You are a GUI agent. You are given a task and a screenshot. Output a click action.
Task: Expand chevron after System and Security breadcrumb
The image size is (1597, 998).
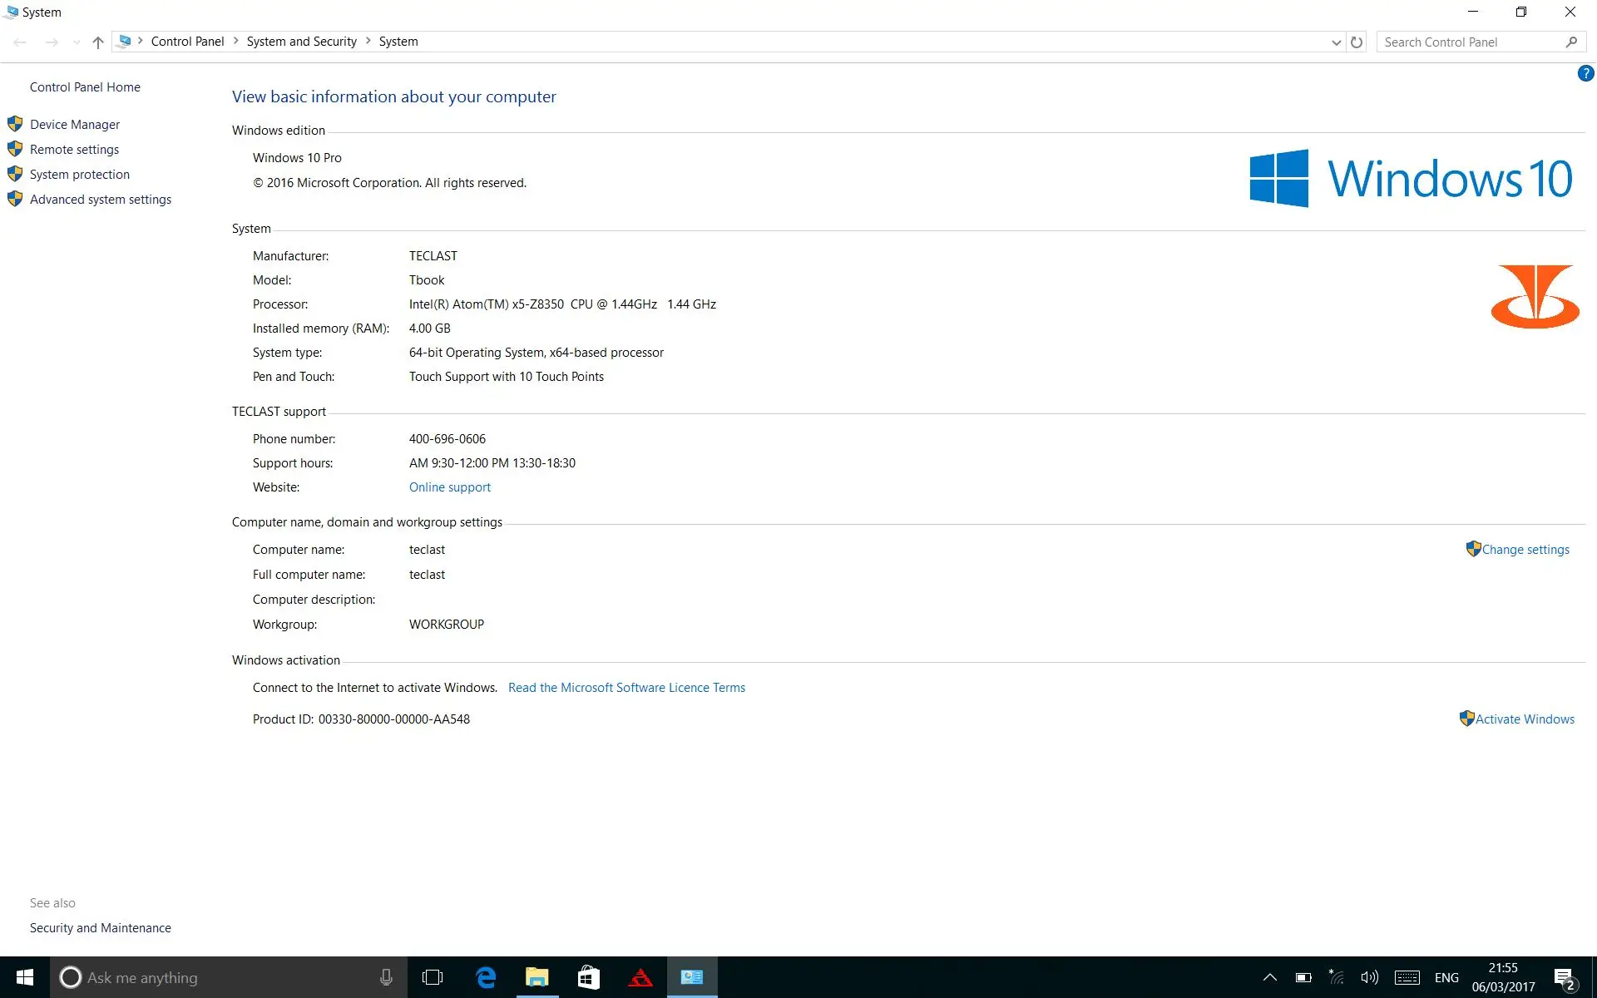tap(368, 41)
